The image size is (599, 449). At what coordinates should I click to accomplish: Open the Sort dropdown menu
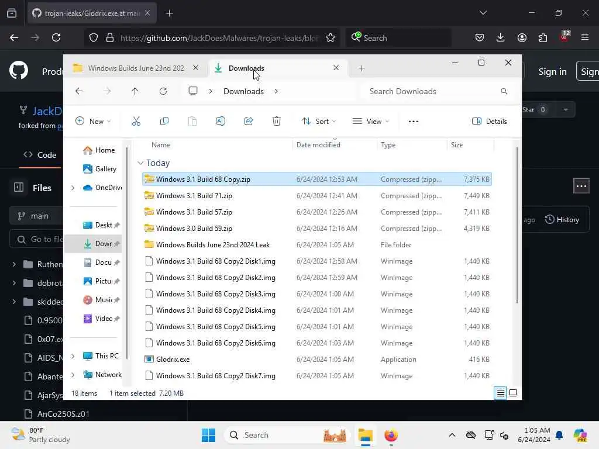click(x=319, y=122)
